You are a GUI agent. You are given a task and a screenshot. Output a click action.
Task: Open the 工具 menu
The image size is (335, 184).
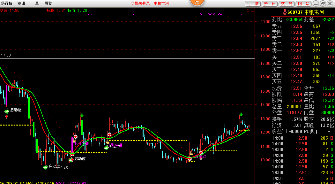(35, 4)
